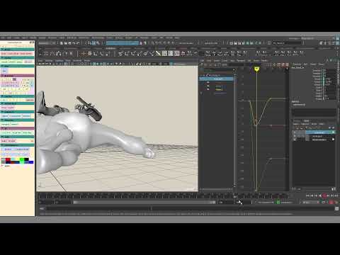Switch to Display tab in layer editor
This screenshot has height=255, width=340.
297,120
